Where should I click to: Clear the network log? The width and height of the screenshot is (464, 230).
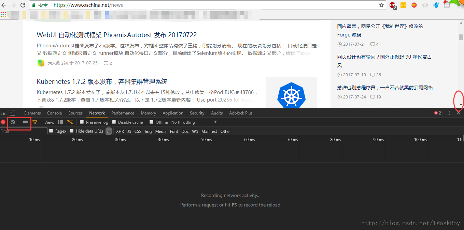13,122
